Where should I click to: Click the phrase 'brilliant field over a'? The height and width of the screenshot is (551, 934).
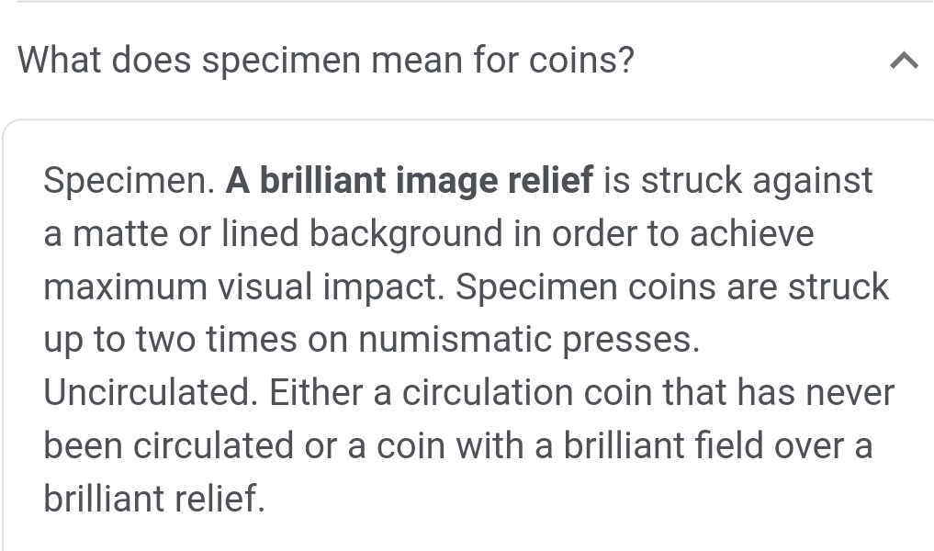[x=717, y=446]
